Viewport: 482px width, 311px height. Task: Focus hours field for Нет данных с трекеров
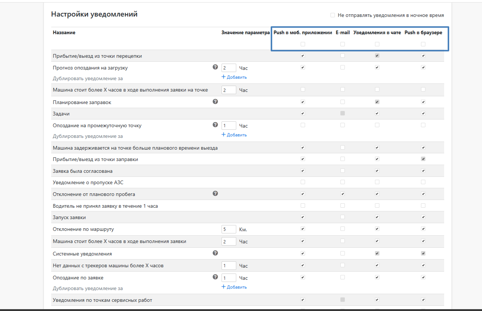229,266
